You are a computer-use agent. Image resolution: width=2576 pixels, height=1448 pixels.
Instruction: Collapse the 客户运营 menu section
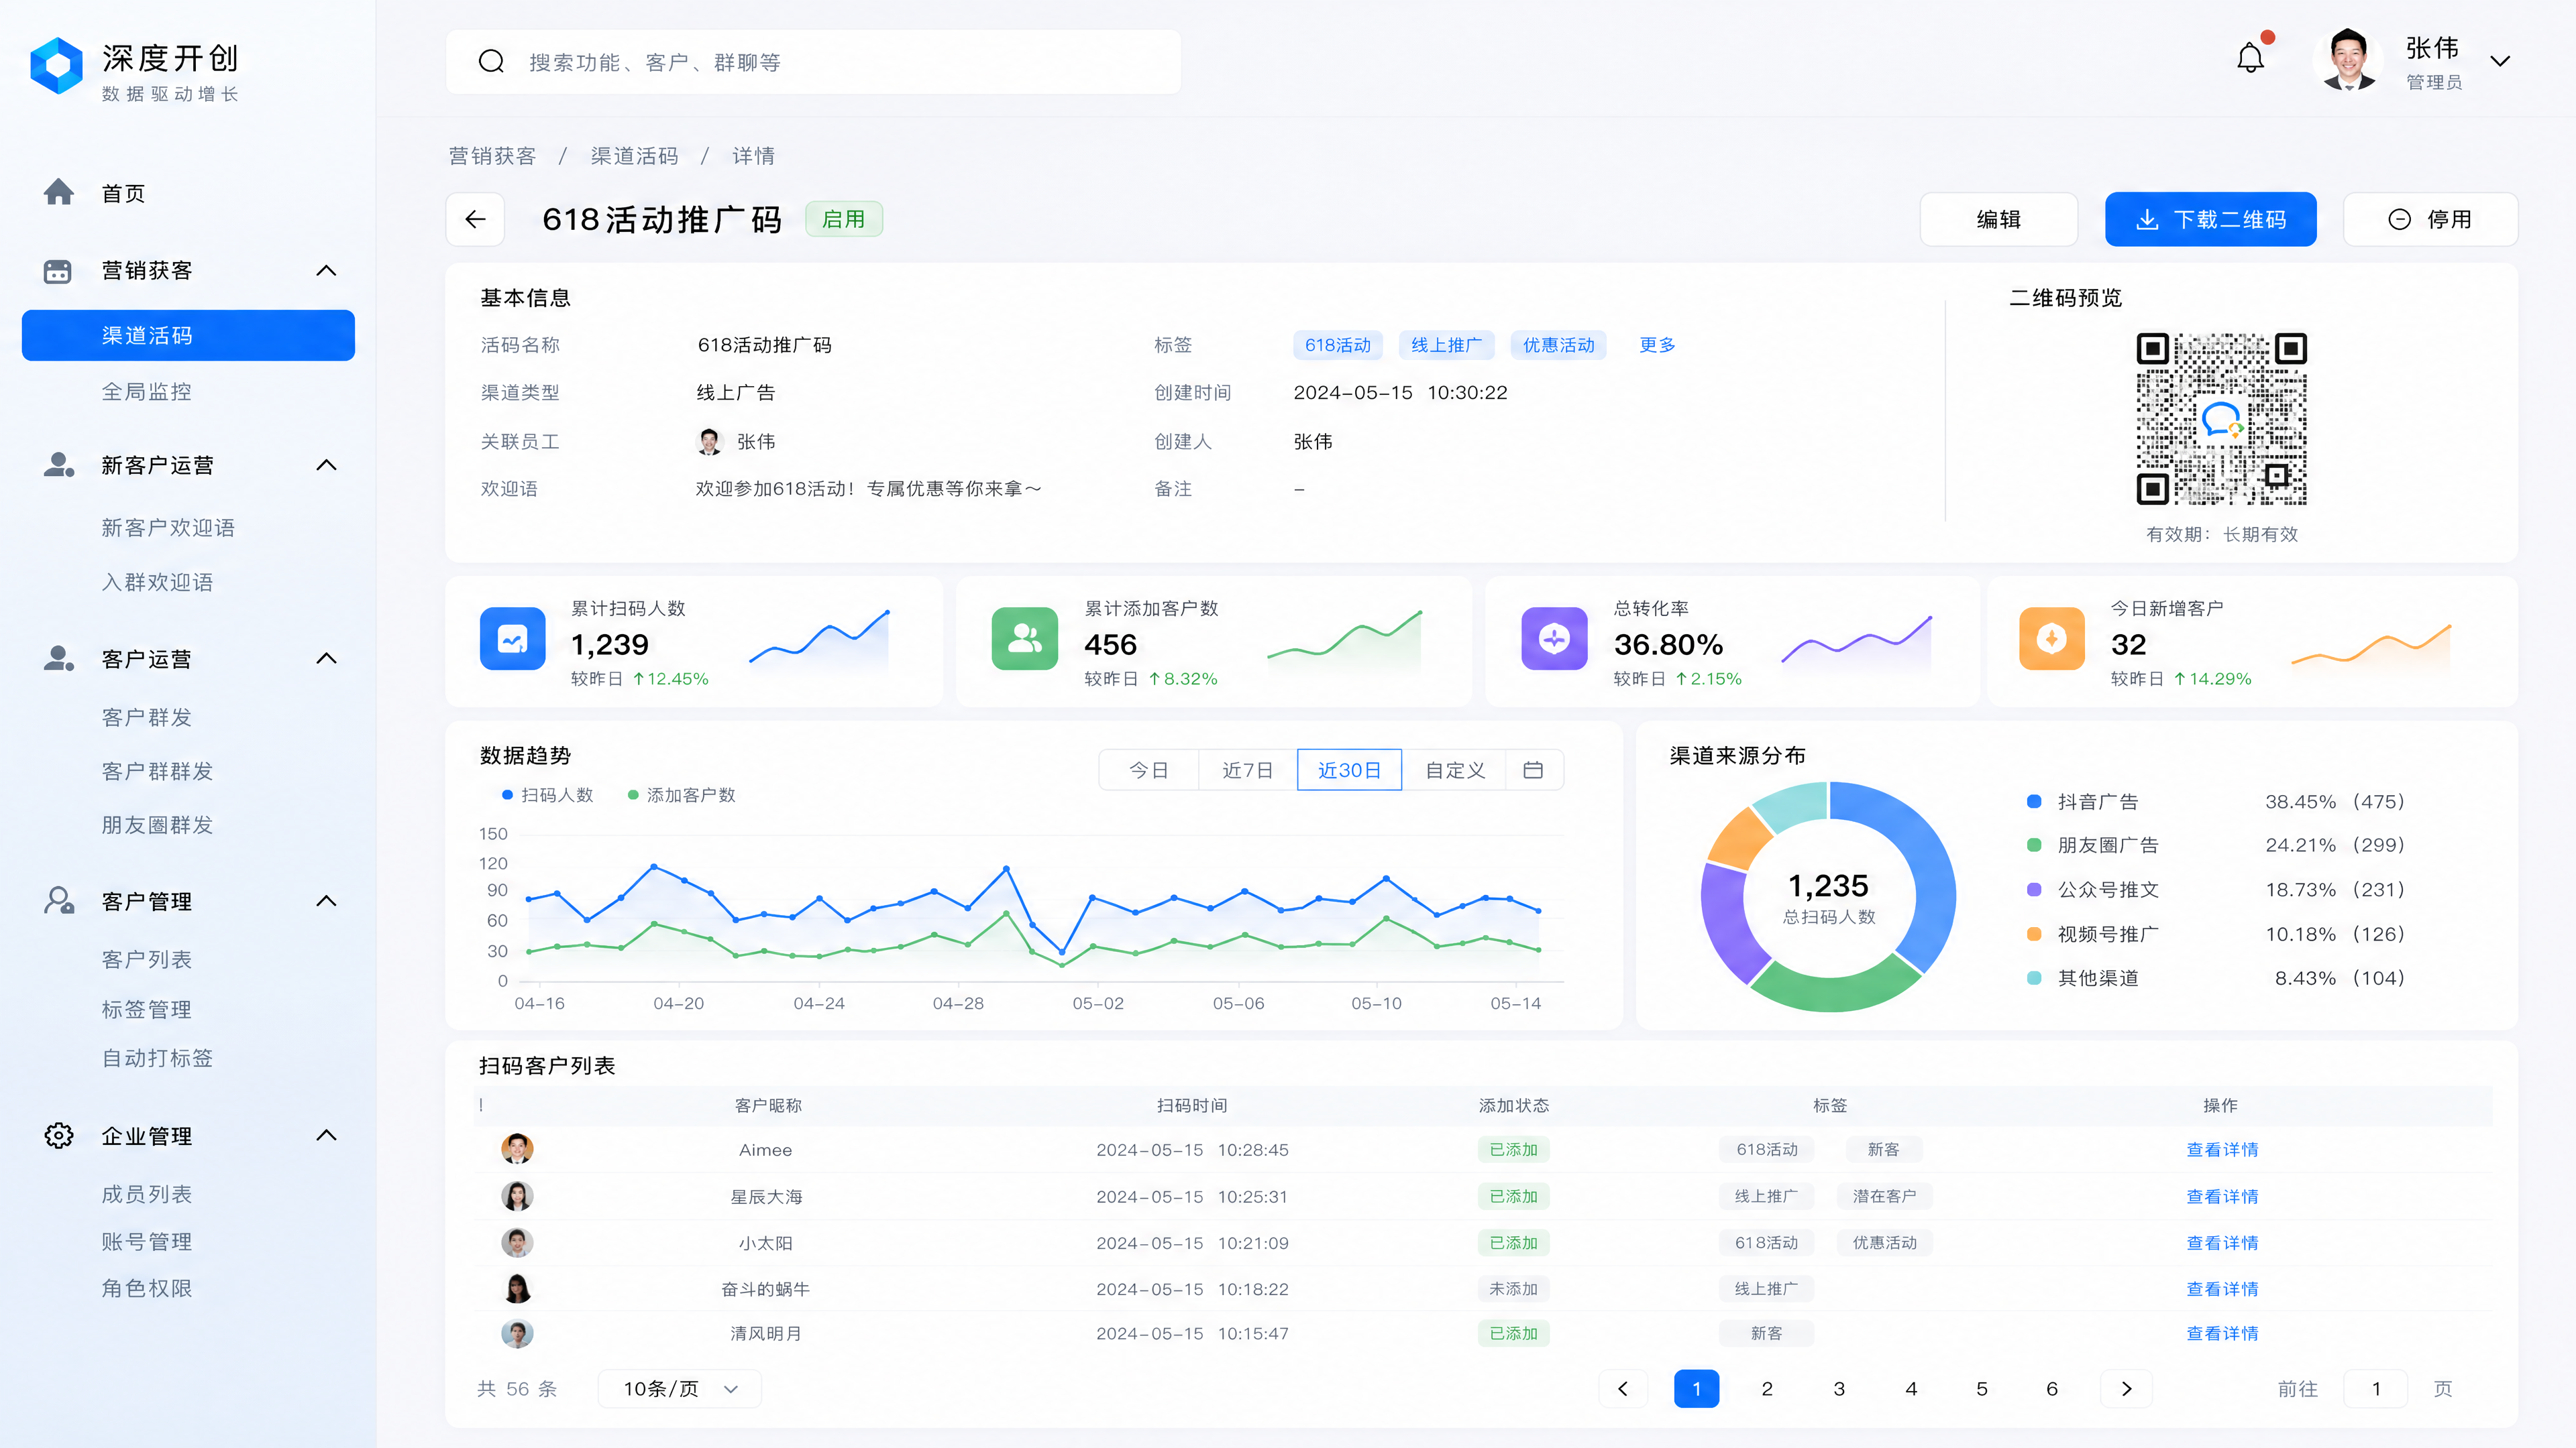click(326, 658)
